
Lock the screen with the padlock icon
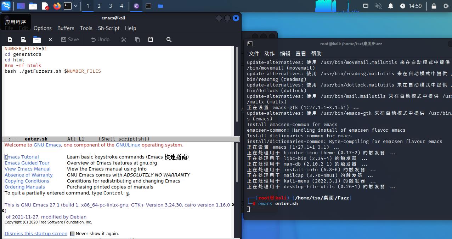tap(434, 6)
